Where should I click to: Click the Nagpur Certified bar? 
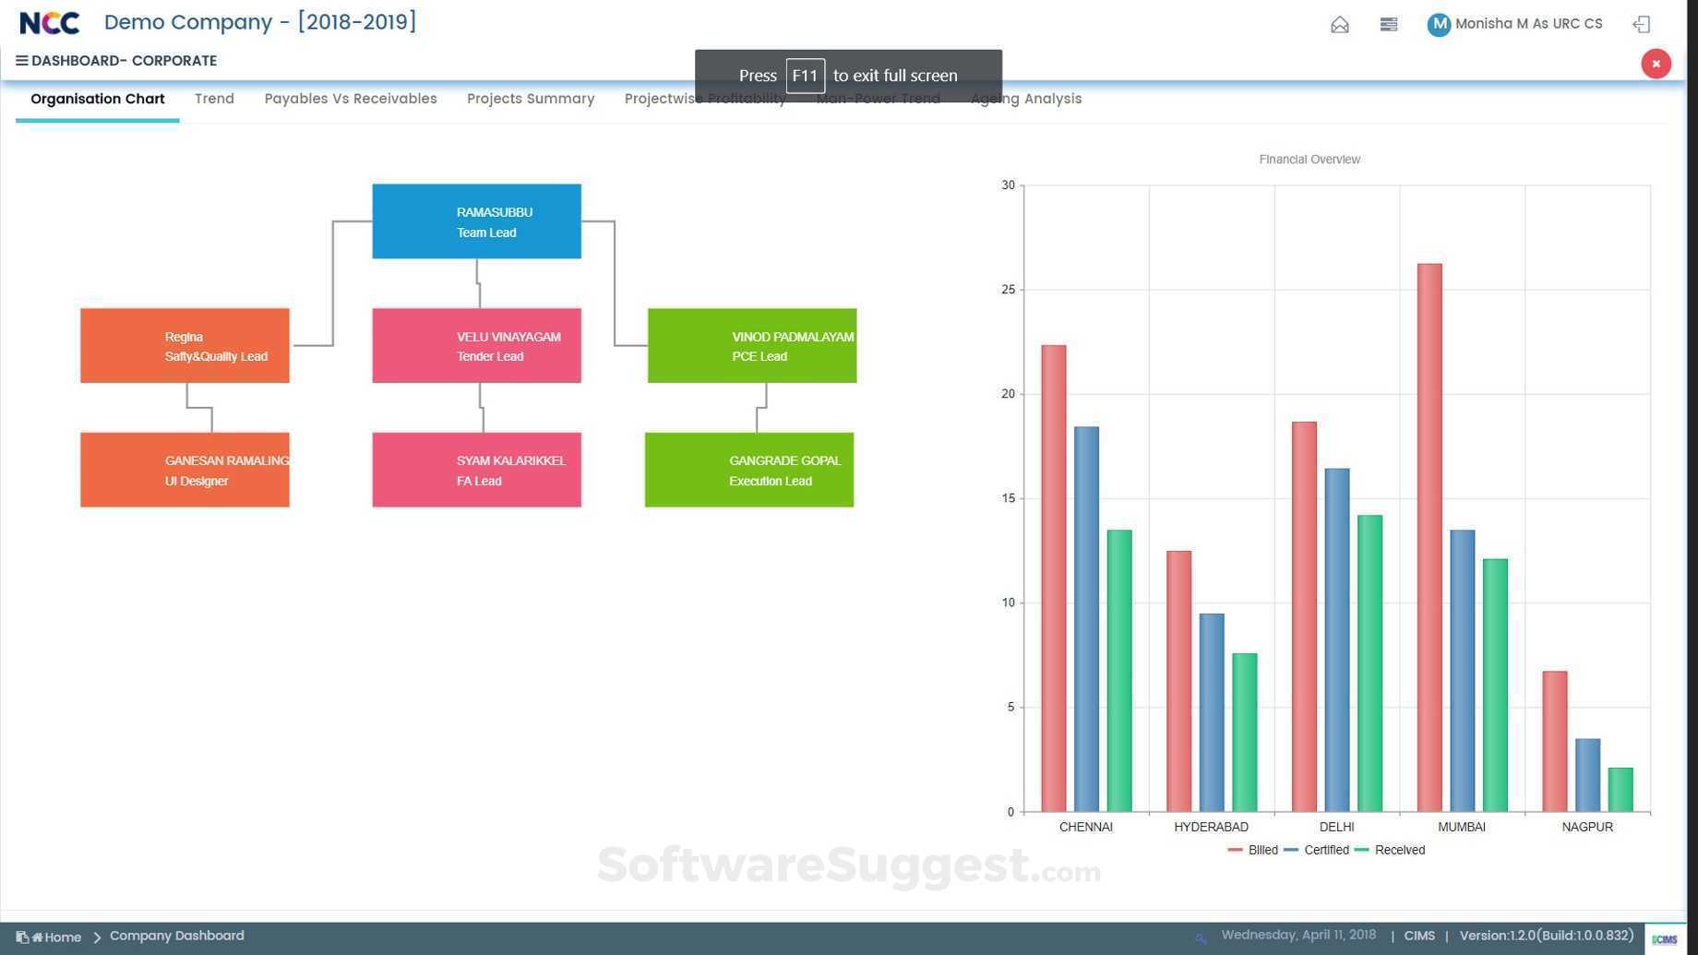click(1587, 775)
